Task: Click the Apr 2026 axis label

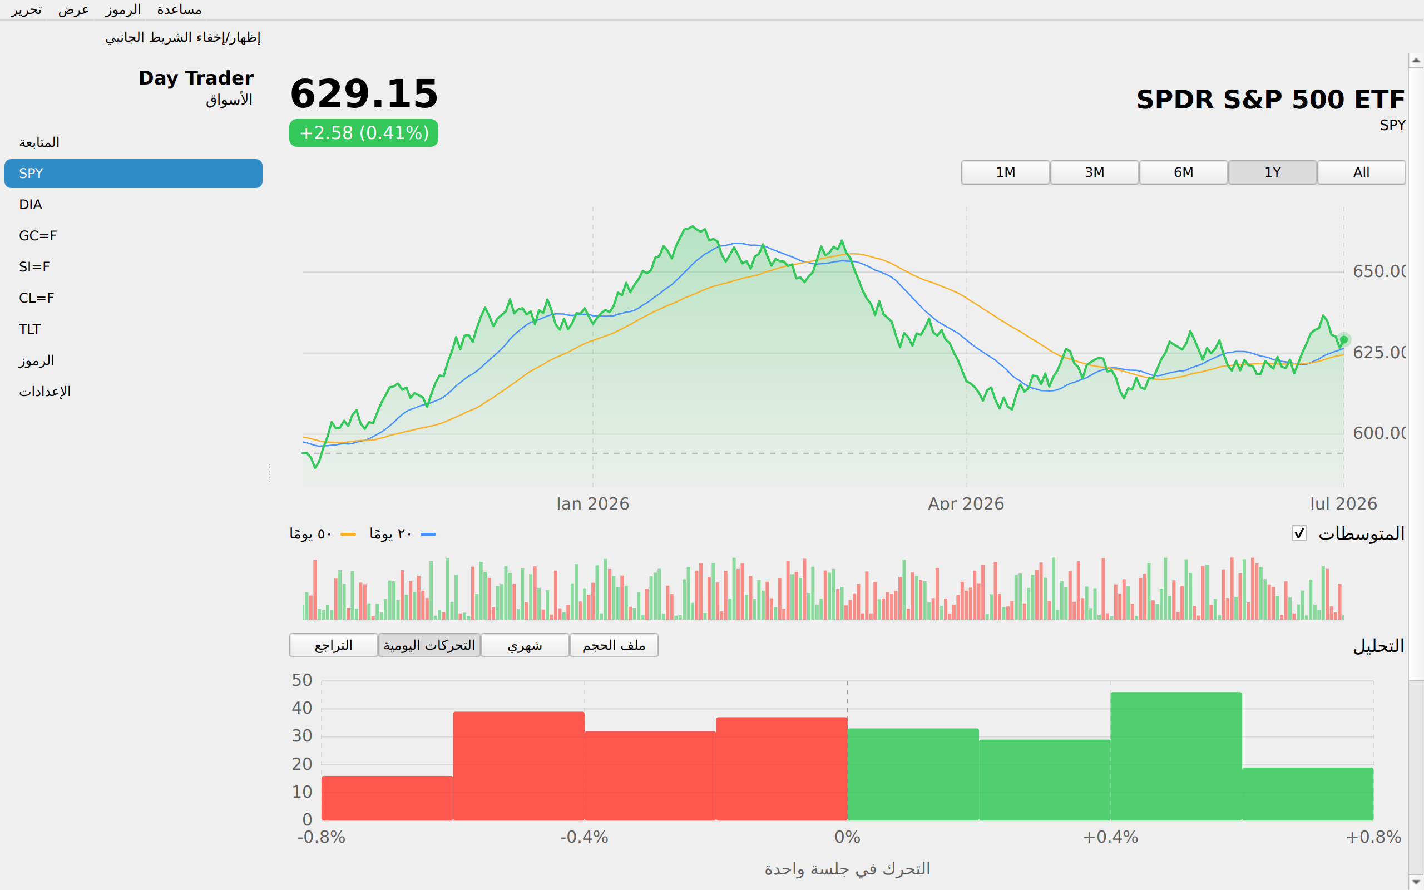Action: tap(966, 504)
